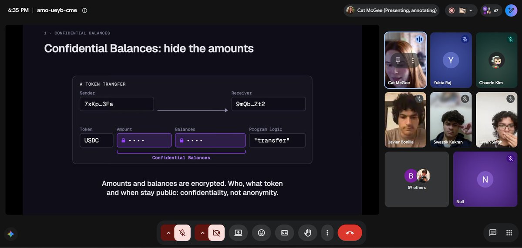Click the slide title Confidential Balances: hide the amounts

click(x=149, y=49)
